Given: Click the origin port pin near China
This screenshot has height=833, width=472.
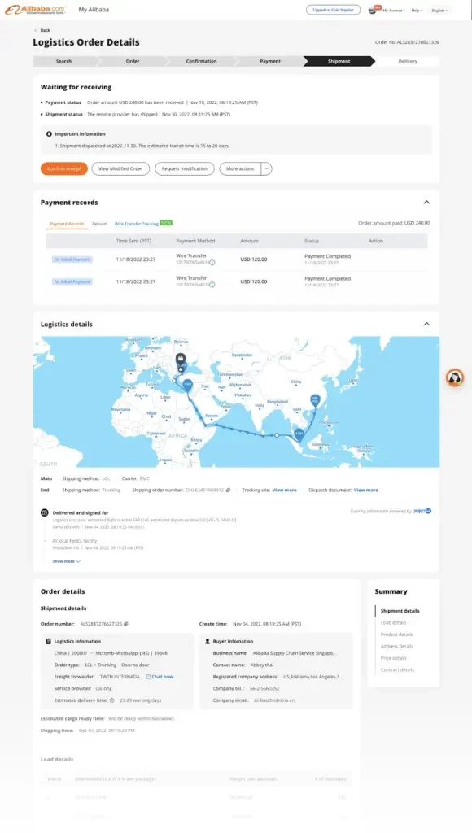Looking at the screenshot, I should pyautogui.click(x=315, y=400).
